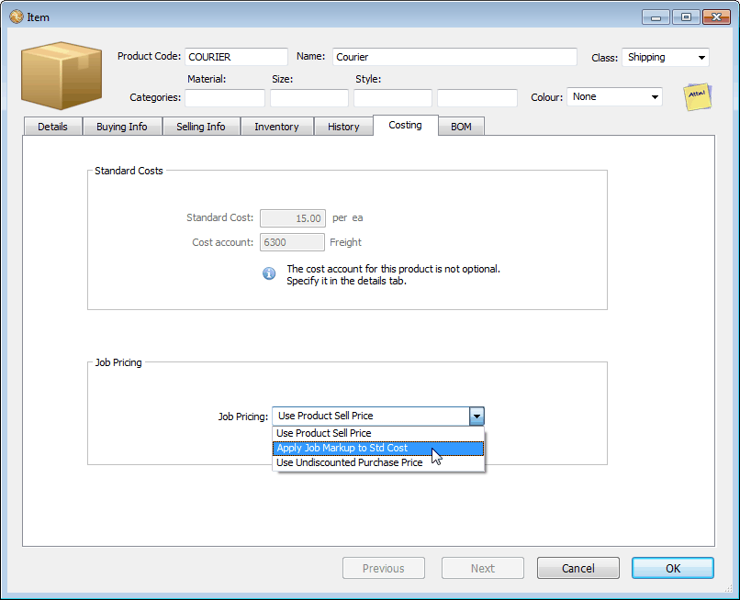The width and height of the screenshot is (740, 600).
Task: Click the Standard Cost field showing 15.00
Action: coord(293,218)
